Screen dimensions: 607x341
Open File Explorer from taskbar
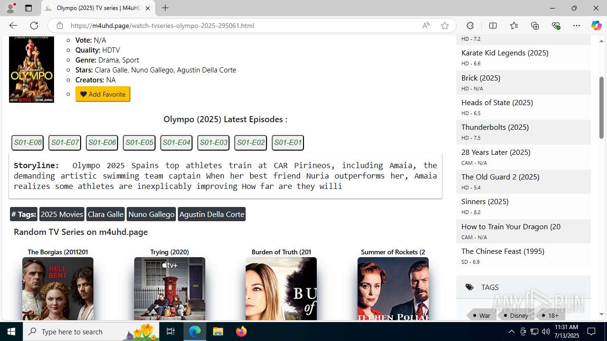[x=218, y=332]
